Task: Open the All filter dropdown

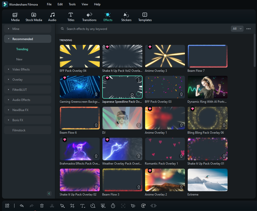Action: click(237, 29)
